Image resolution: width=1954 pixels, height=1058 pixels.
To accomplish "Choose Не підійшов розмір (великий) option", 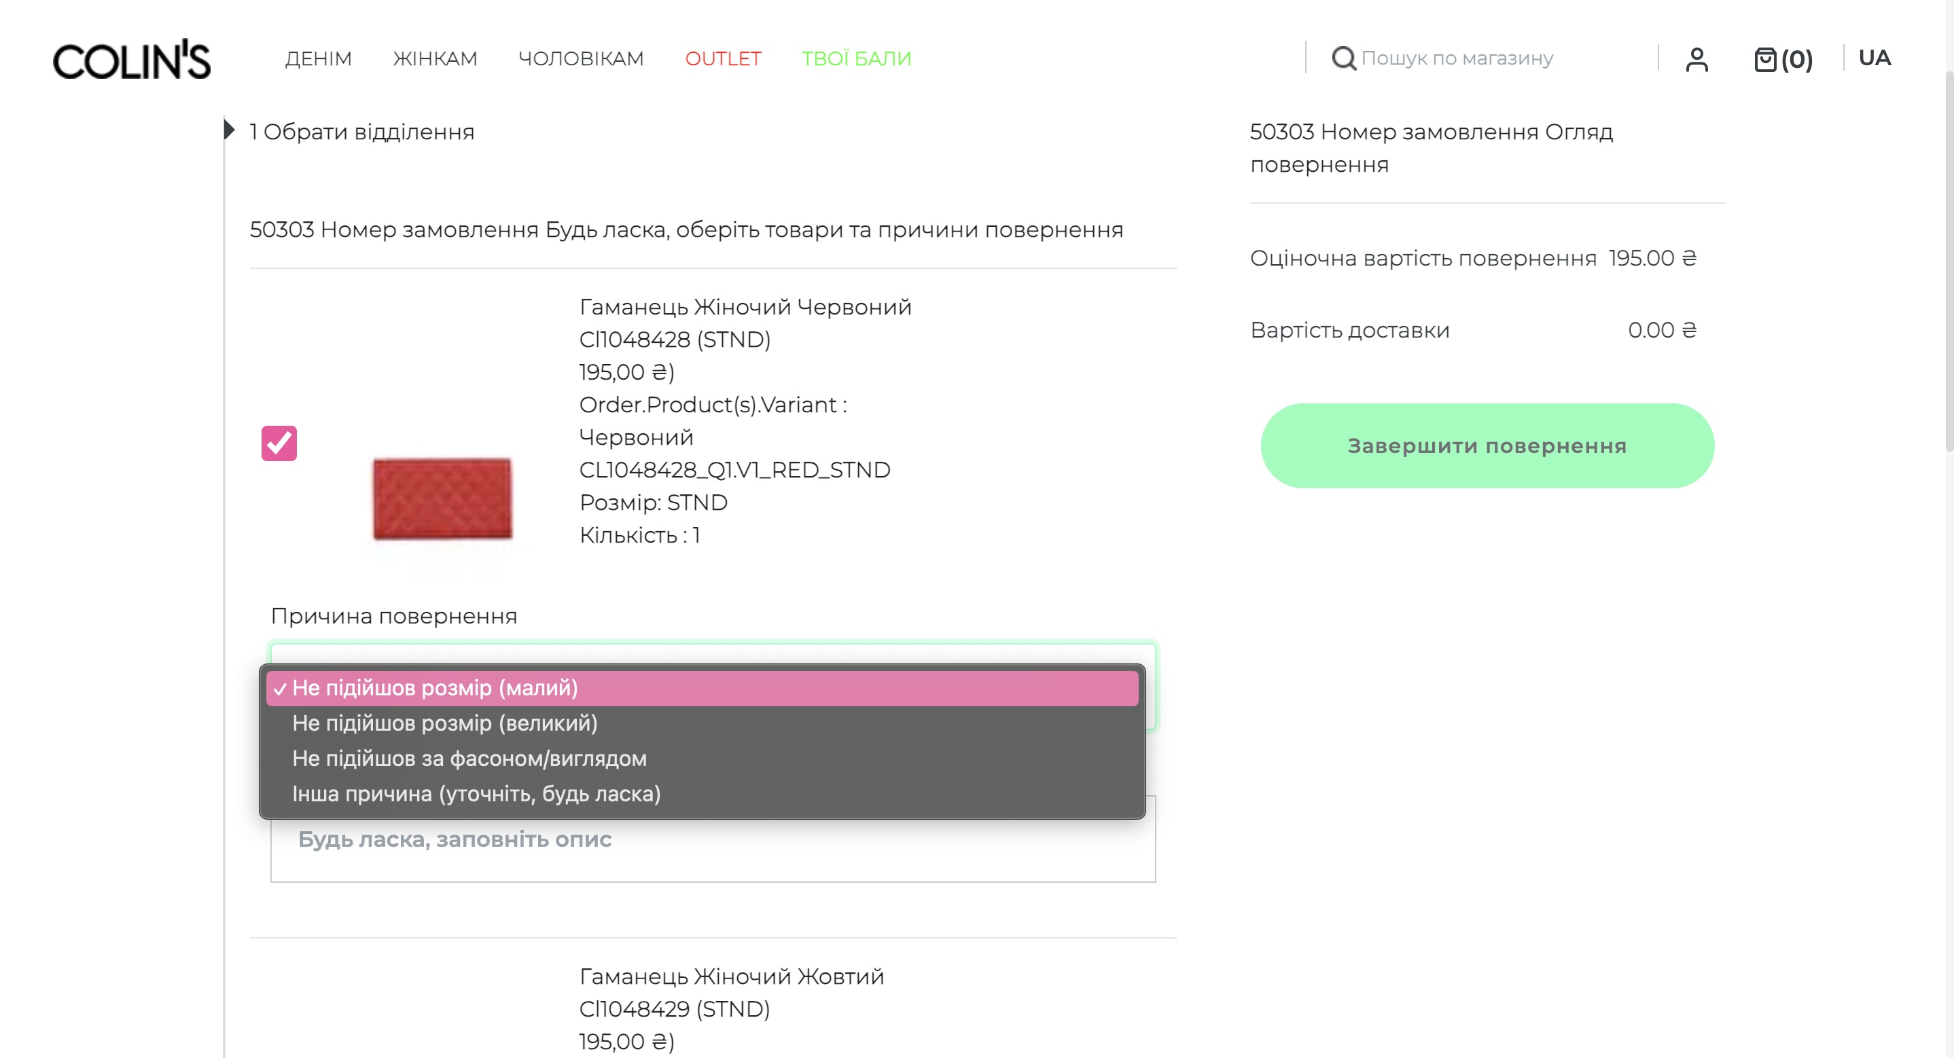I will tap(444, 723).
